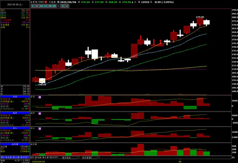Select the 1-minute timeframe button
238x163 pixels.
click(x=32, y=6)
